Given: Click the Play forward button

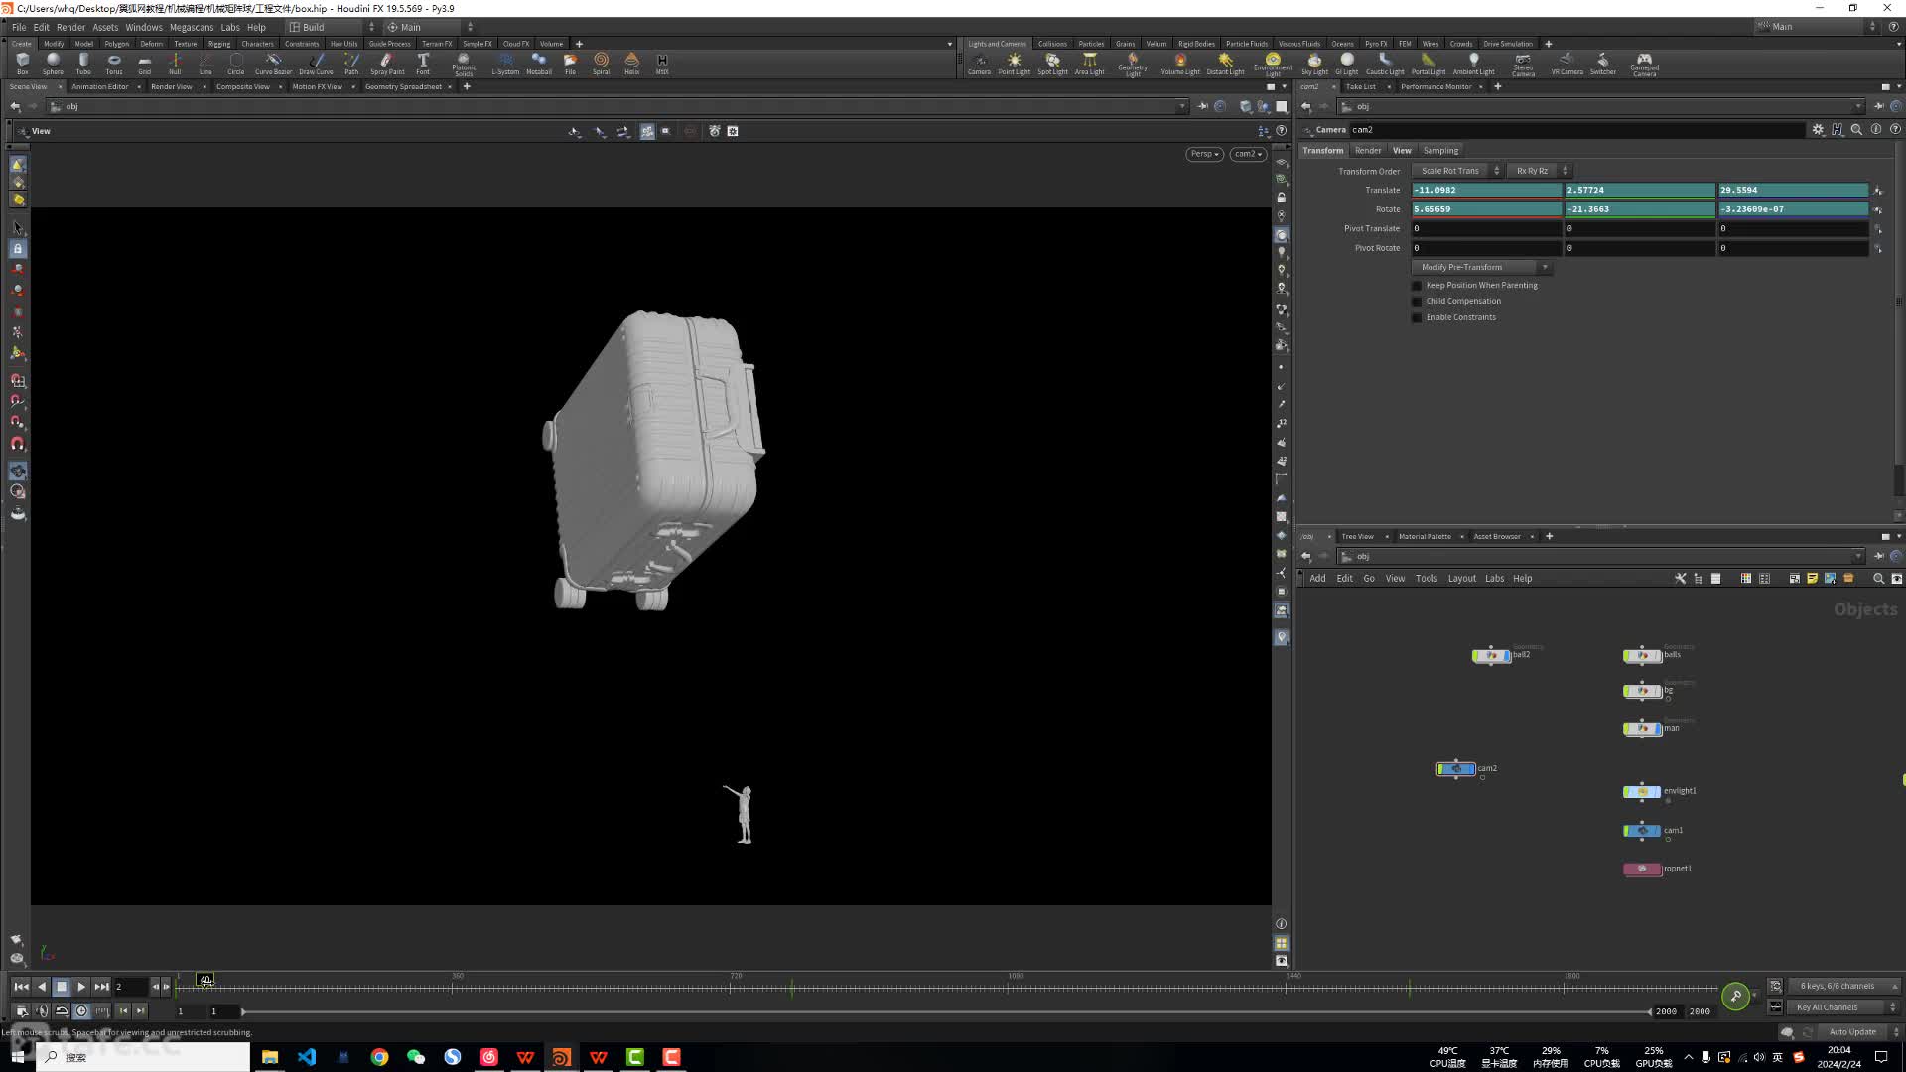Looking at the screenshot, I should [81, 987].
